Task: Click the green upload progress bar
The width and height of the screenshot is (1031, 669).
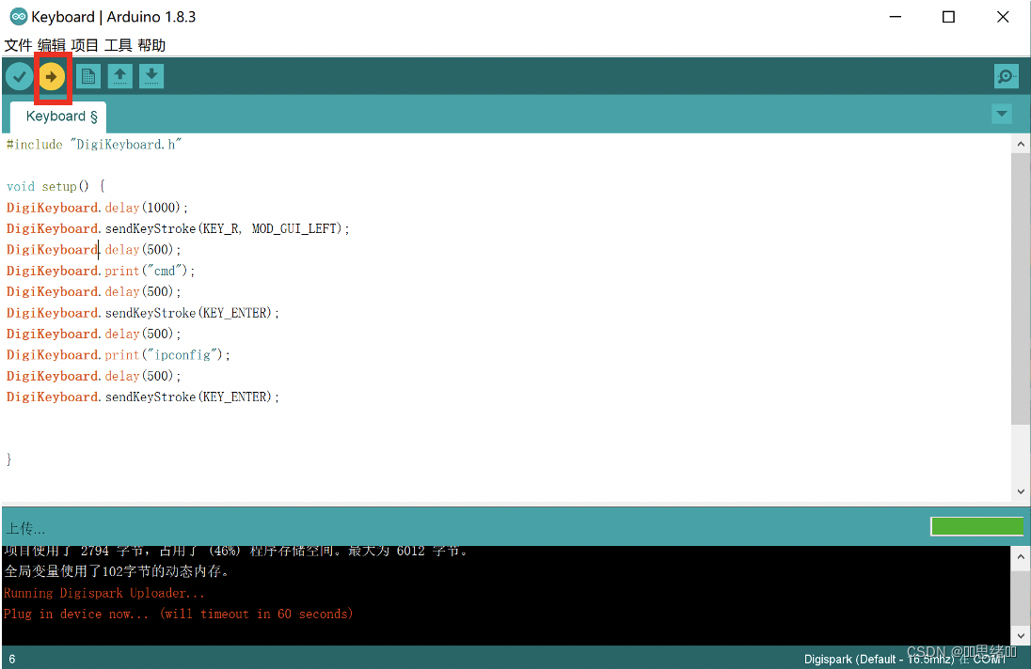Action: (977, 526)
